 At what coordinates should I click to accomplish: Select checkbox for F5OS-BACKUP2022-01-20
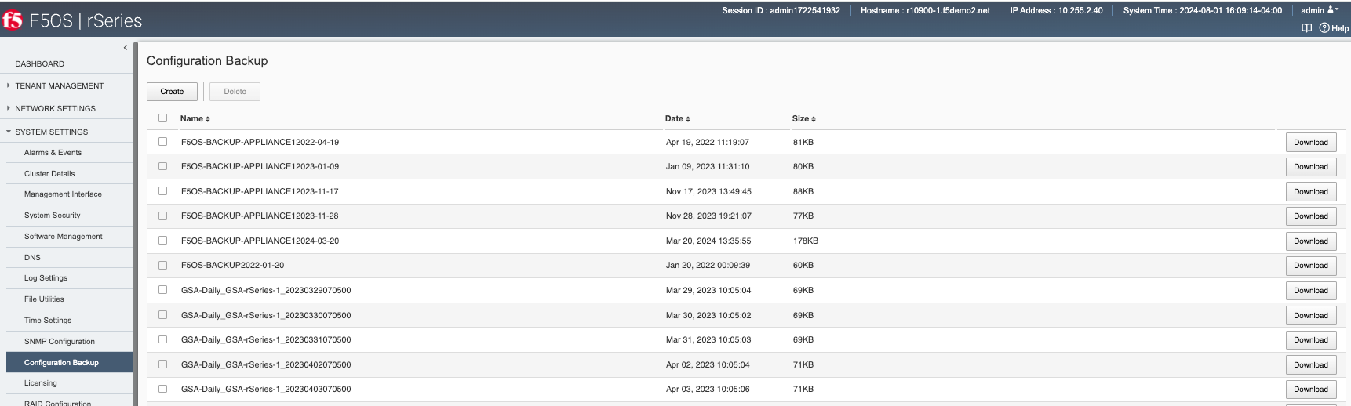pyautogui.click(x=162, y=265)
